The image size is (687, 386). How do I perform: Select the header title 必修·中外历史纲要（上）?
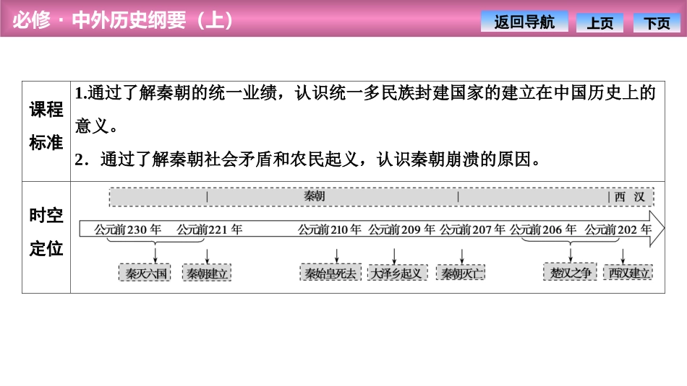pos(123,20)
